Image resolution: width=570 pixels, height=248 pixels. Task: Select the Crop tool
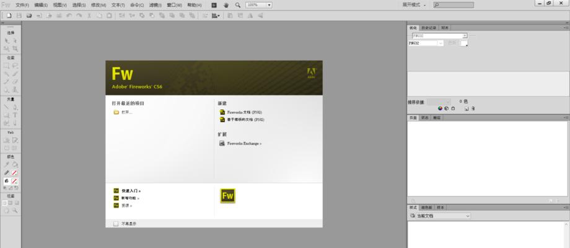(15, 49)
